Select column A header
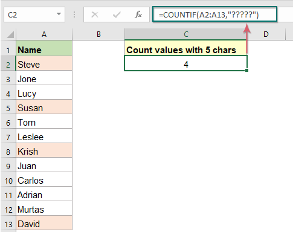The image size is (293, 232). pos(44,34)
